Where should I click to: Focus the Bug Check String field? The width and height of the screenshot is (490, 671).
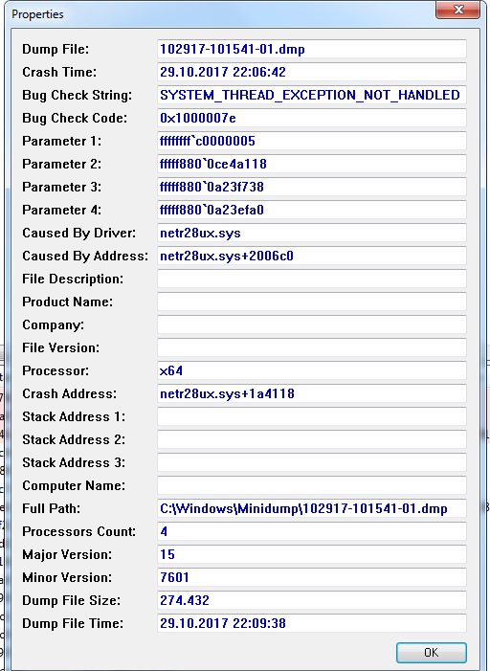(312, 95)
